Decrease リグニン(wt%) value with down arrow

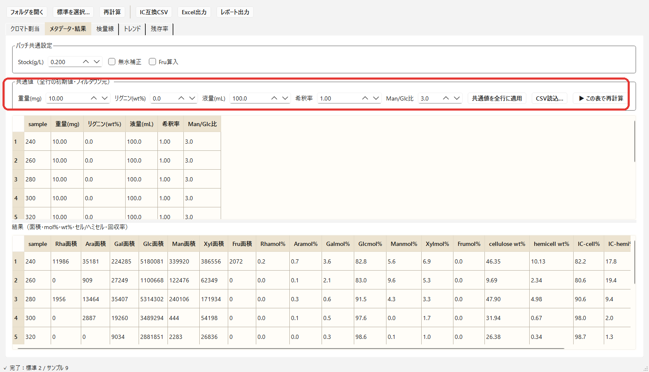192,98
